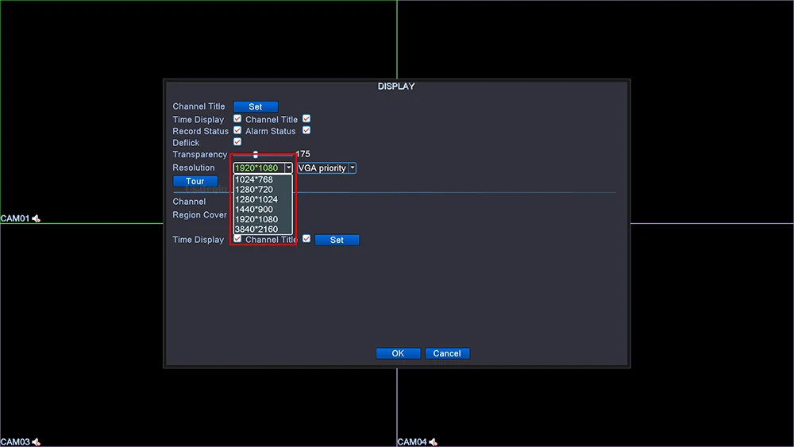The width and height of the screenshot is (794, 447).
Task: Click the CAM01 channel label
Action: [15, 218]
